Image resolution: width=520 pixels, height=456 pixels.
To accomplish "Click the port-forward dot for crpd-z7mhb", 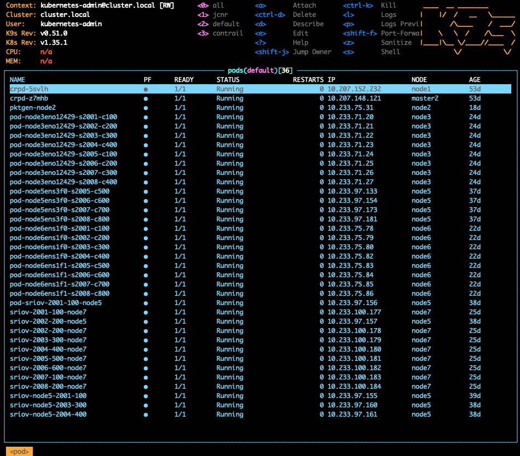I will [x=145, y=98].
